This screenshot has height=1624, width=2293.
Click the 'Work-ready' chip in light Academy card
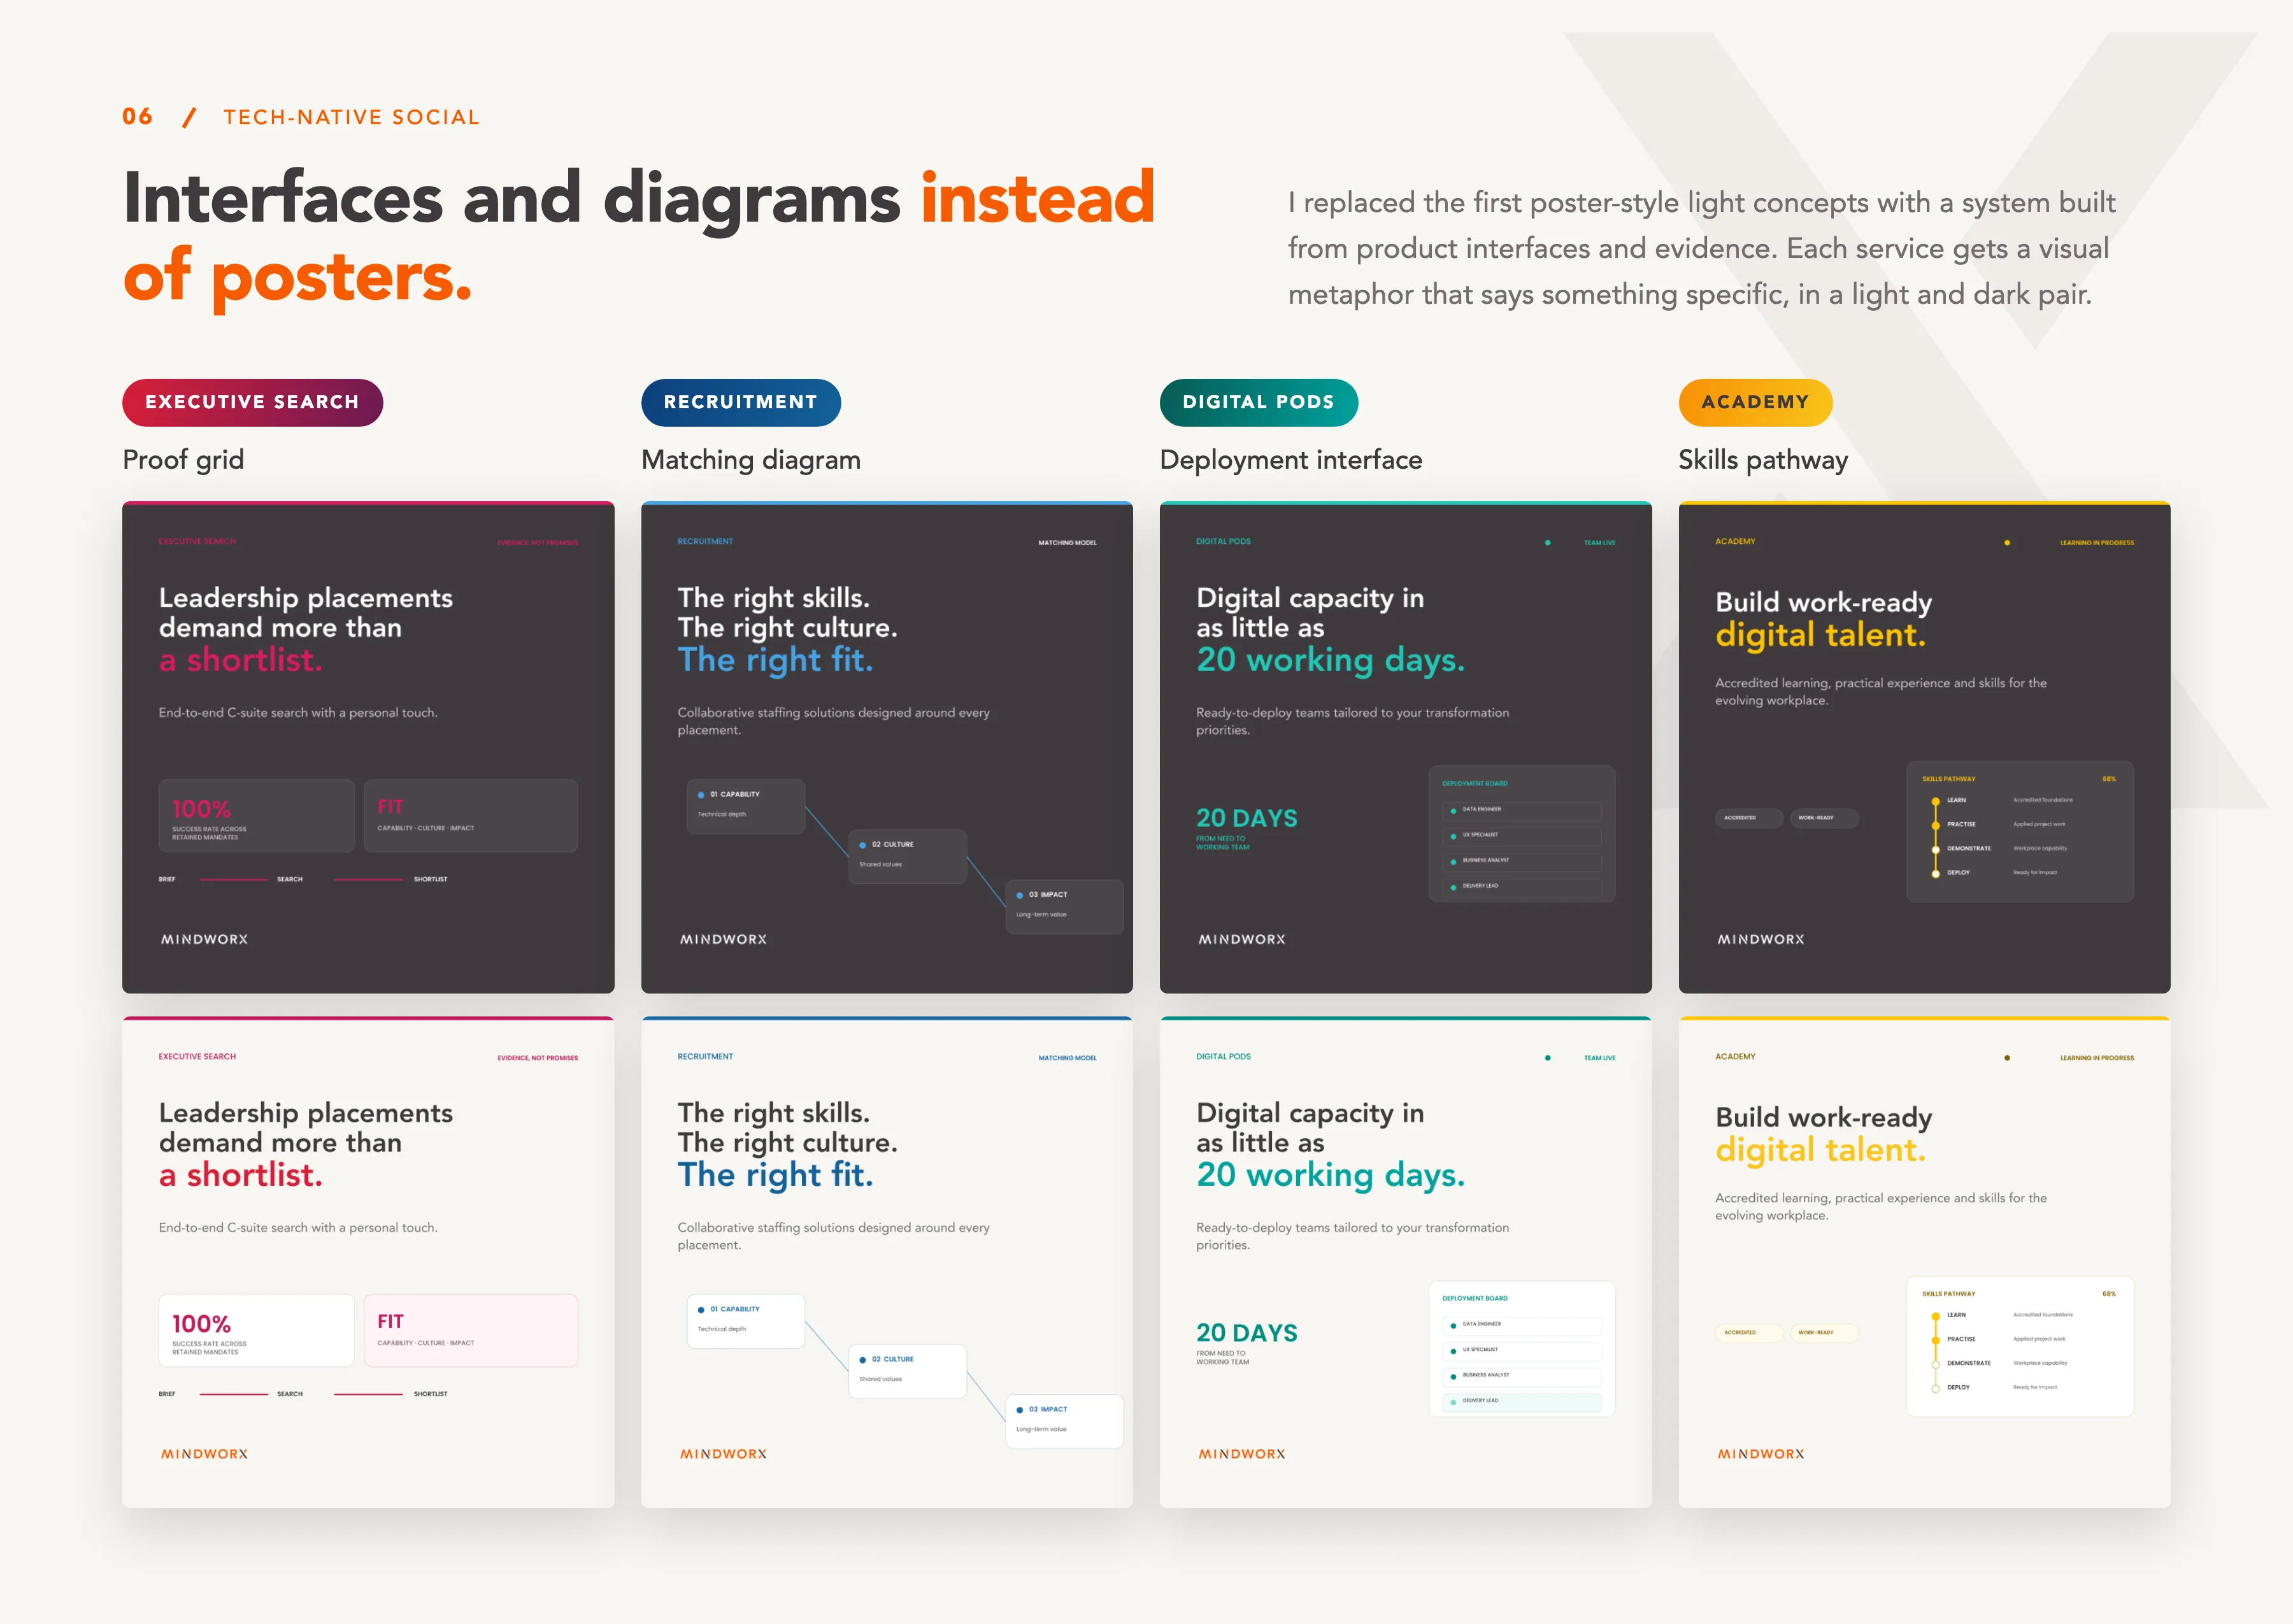click(x=1824, y=1333)
